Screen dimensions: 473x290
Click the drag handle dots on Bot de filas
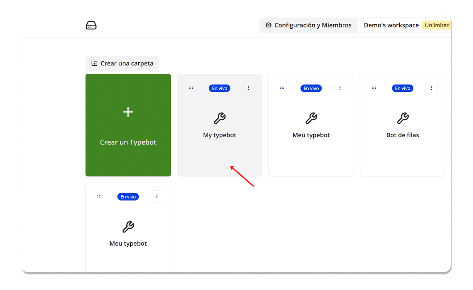(x=374, y=88)
